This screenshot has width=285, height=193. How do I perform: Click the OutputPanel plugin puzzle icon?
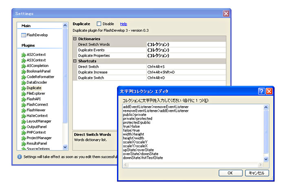(24, 127)
